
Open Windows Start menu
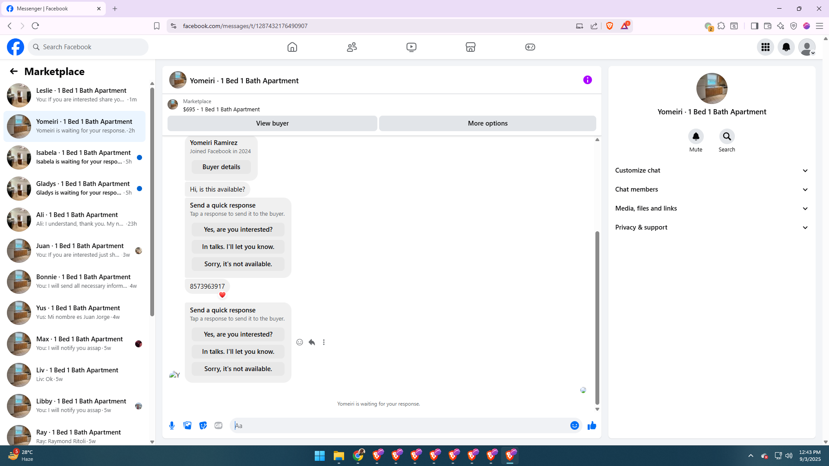320,456
